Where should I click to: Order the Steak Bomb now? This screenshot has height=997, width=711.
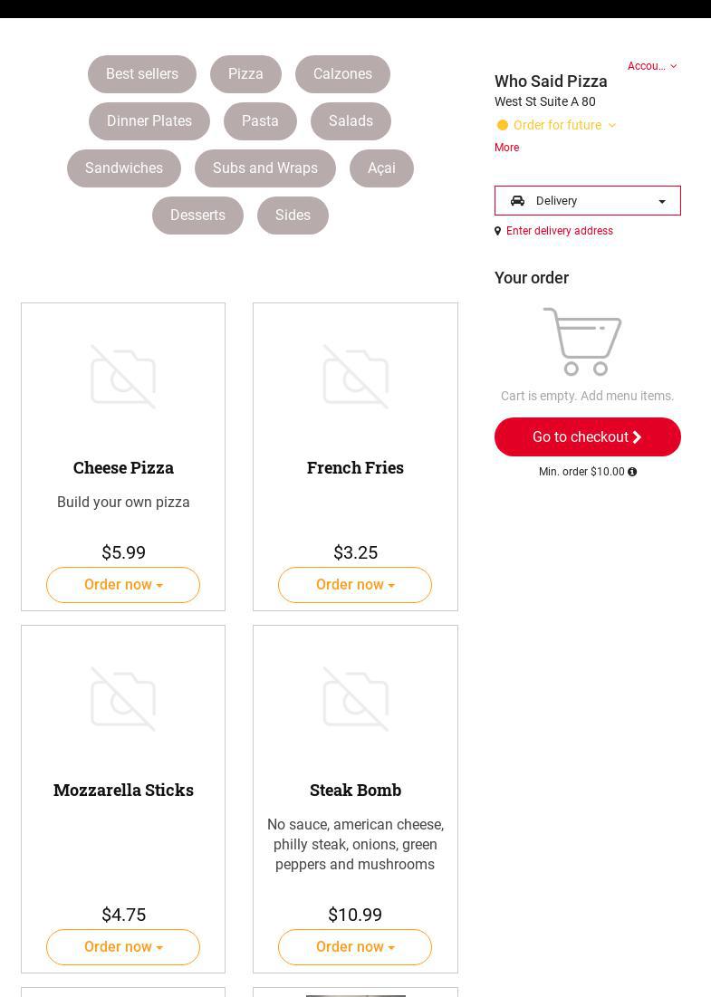tap(355, 947)
